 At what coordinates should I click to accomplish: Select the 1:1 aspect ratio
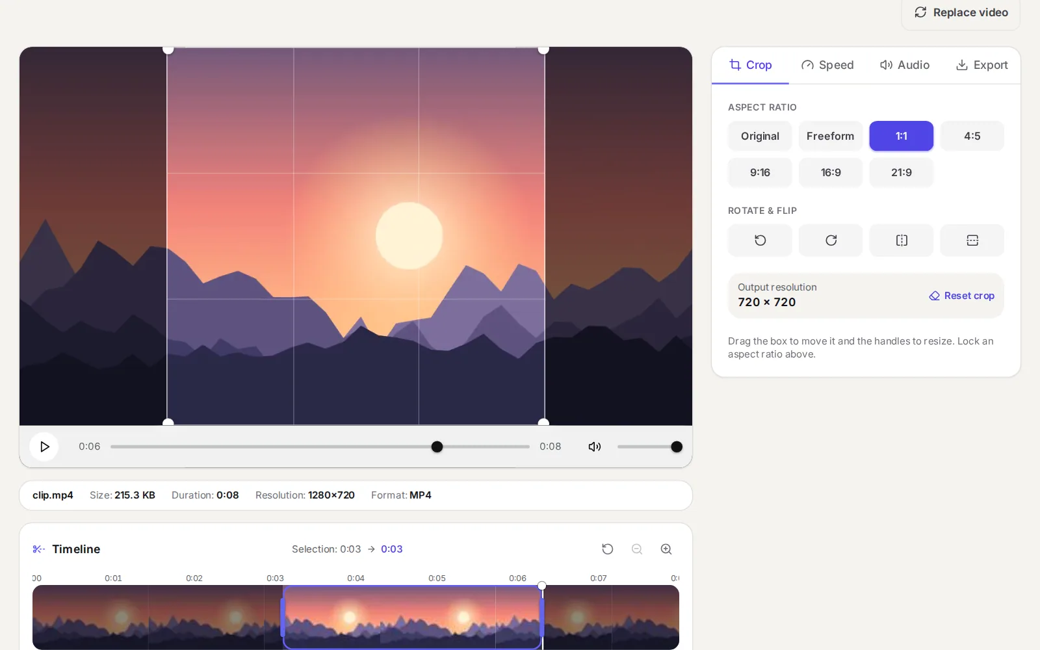pos(902,136)
